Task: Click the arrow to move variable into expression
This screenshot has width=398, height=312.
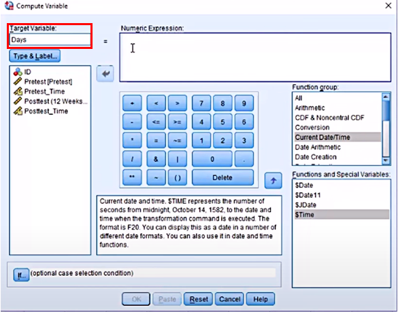Action: pos(105,74)
